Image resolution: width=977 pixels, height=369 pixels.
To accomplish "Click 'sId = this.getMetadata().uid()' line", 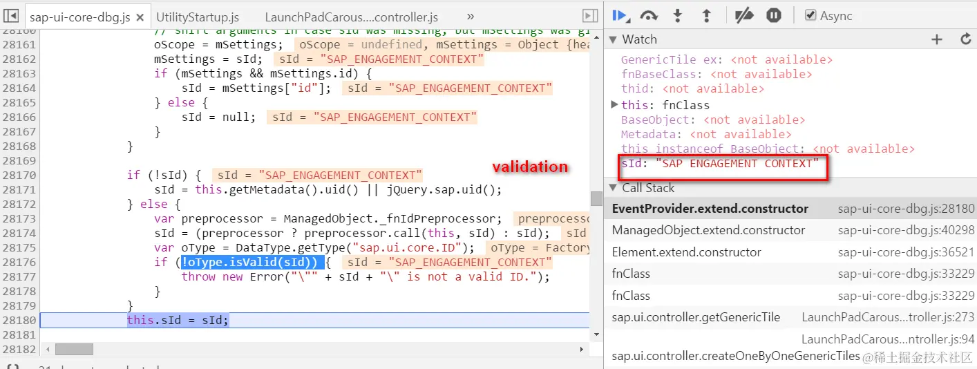I will pos(328,189).
